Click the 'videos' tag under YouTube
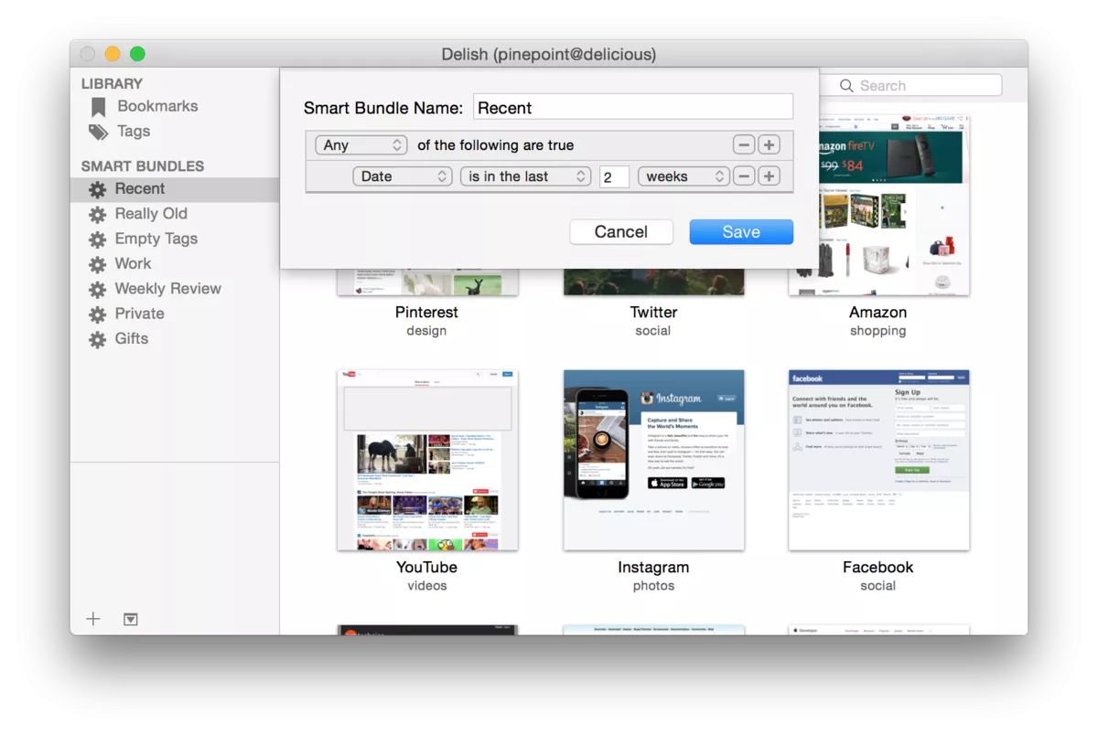Image resolution: width=1098 pixels, height=735 pixels. click(x=426, y=586)
